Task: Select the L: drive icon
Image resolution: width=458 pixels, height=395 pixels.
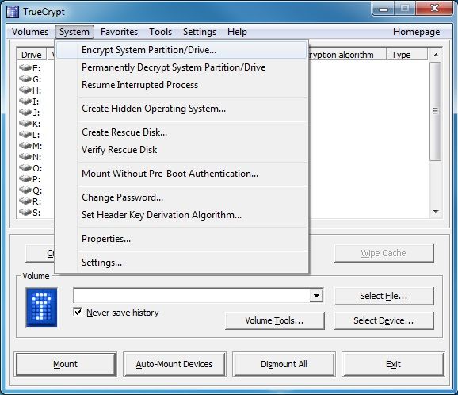Action: (25, 135)
